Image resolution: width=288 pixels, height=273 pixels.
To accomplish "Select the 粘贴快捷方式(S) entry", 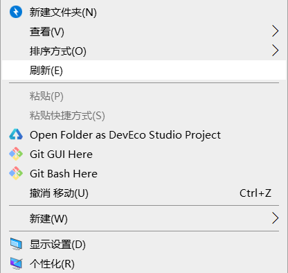I will click(x=144, y=116).
